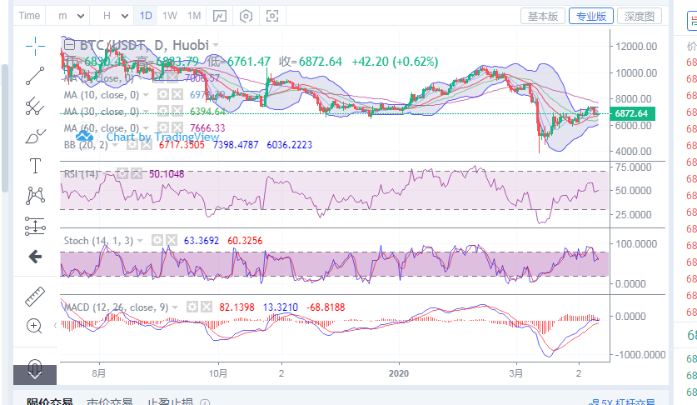This screenshot has height=405, width=697.
Task: Switch to the 专业版 chart tab
Action: (x=592, y=16)
